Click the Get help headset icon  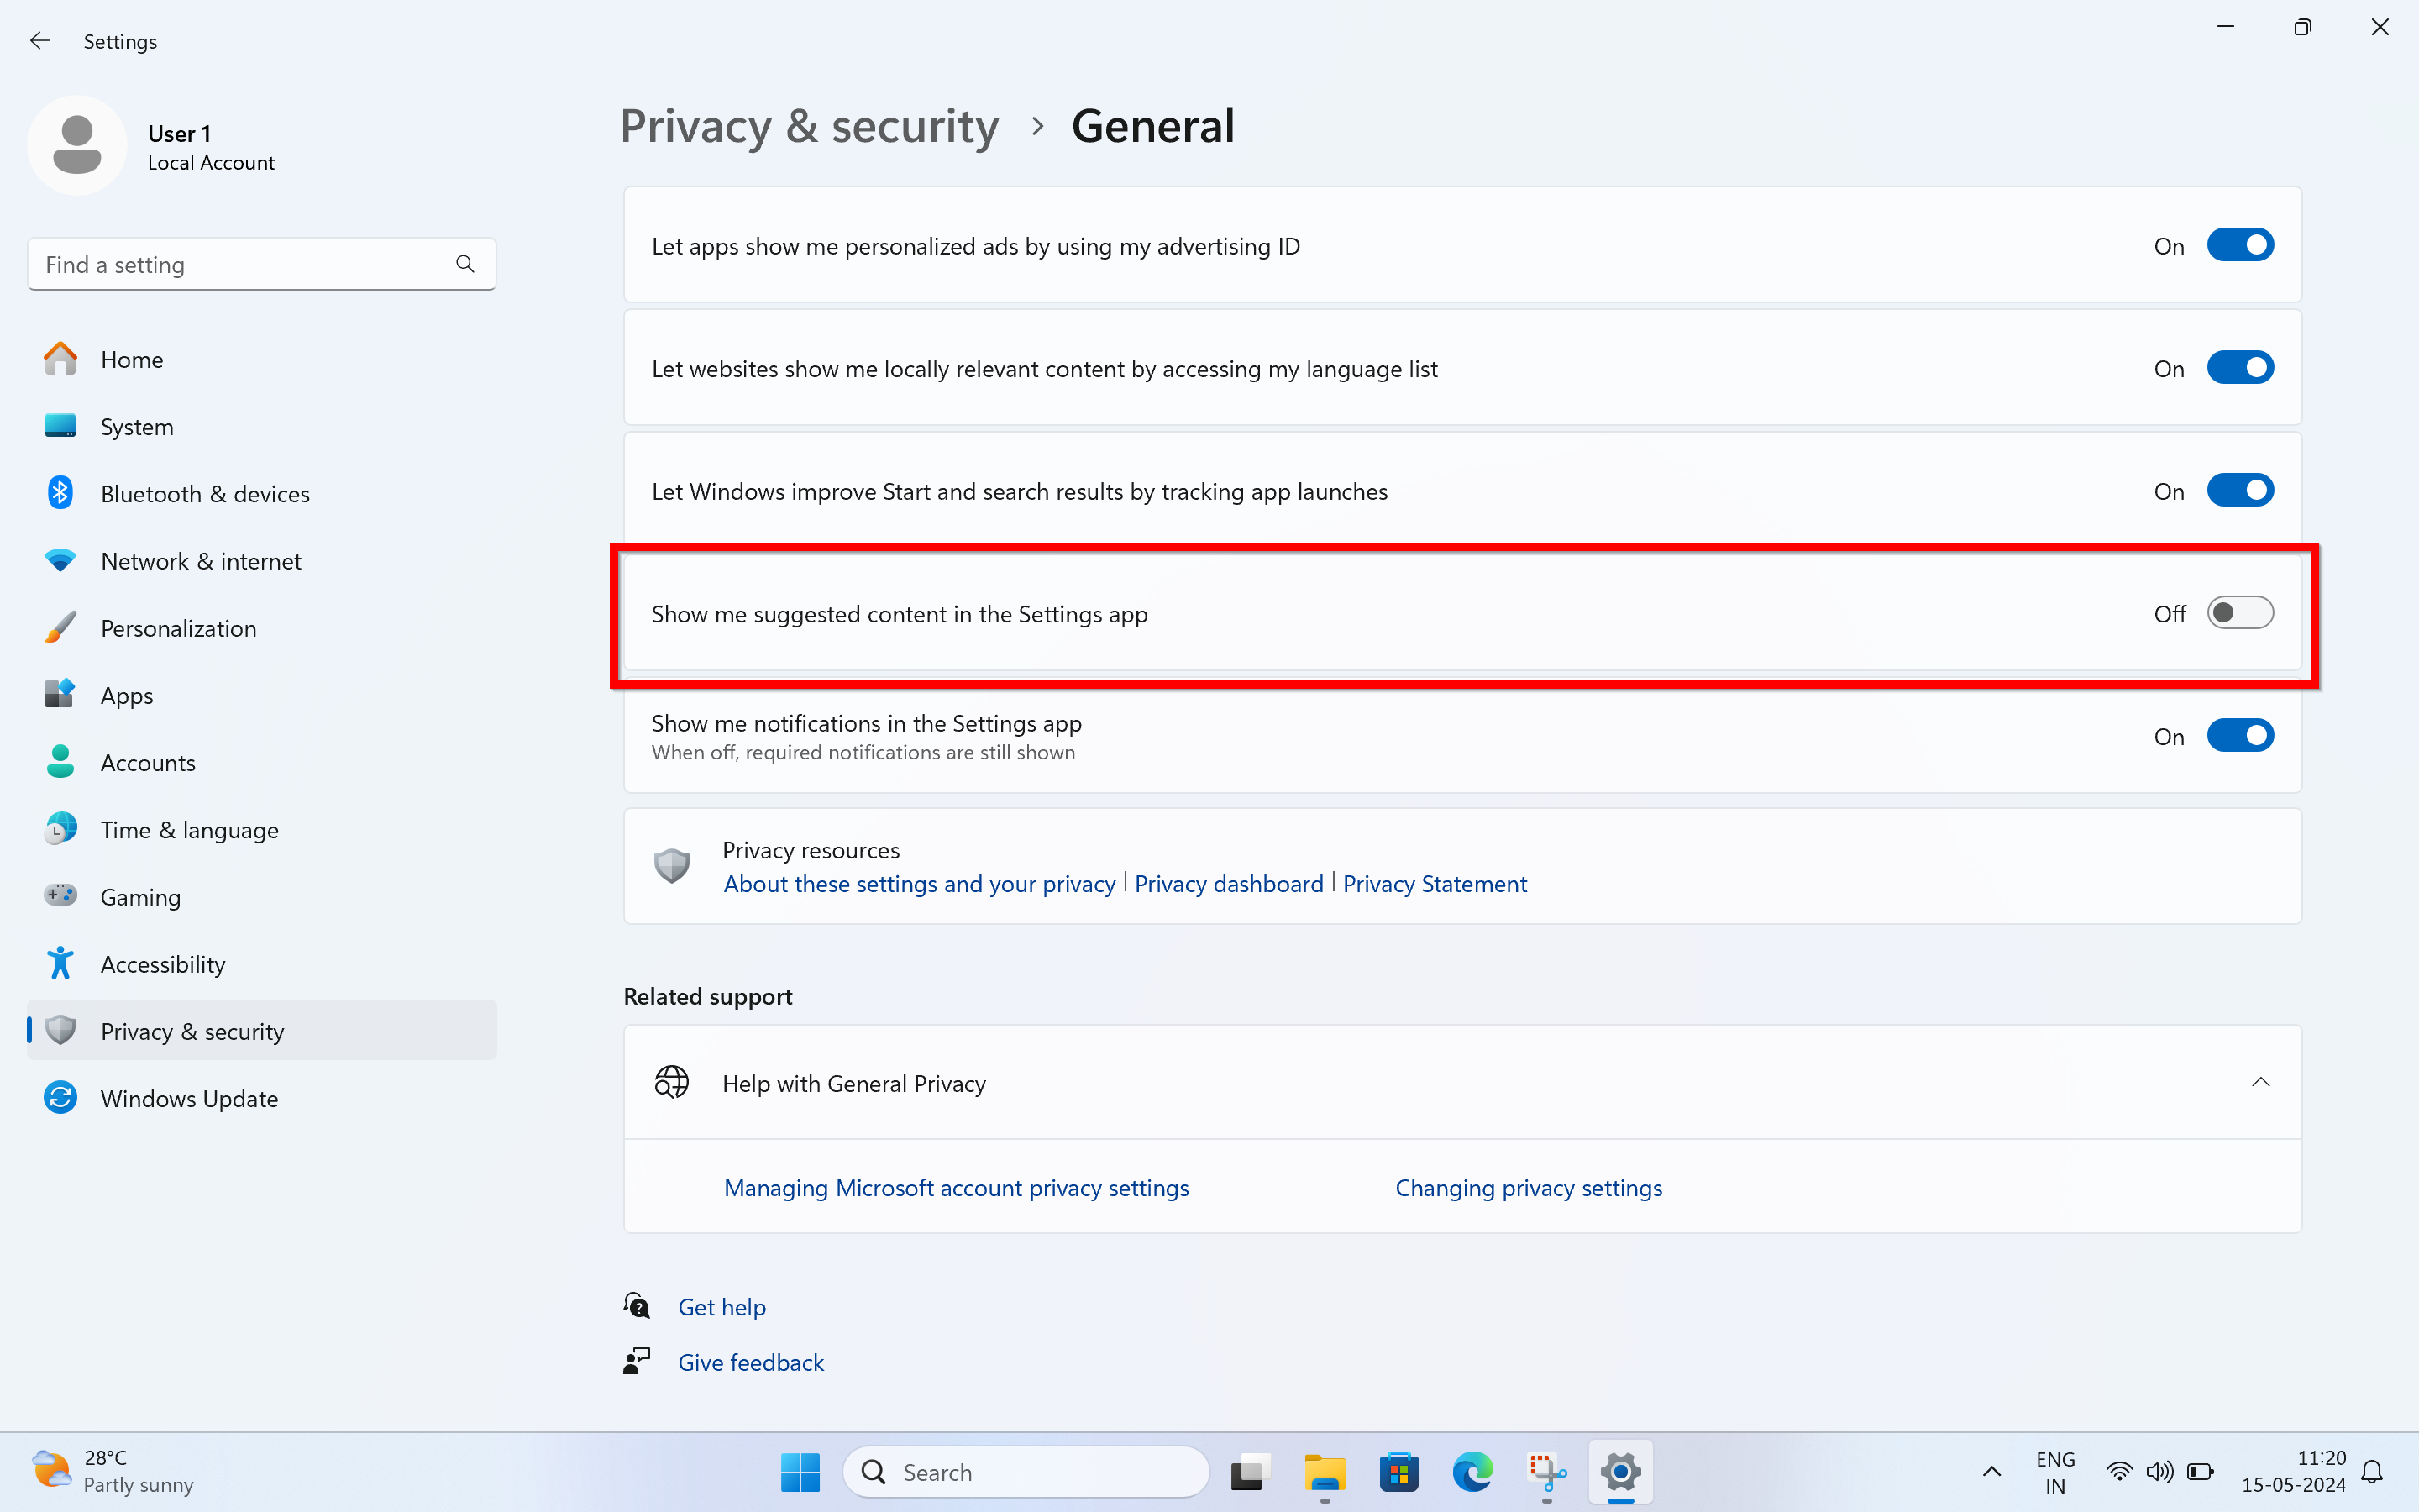tap(637, 1305)
